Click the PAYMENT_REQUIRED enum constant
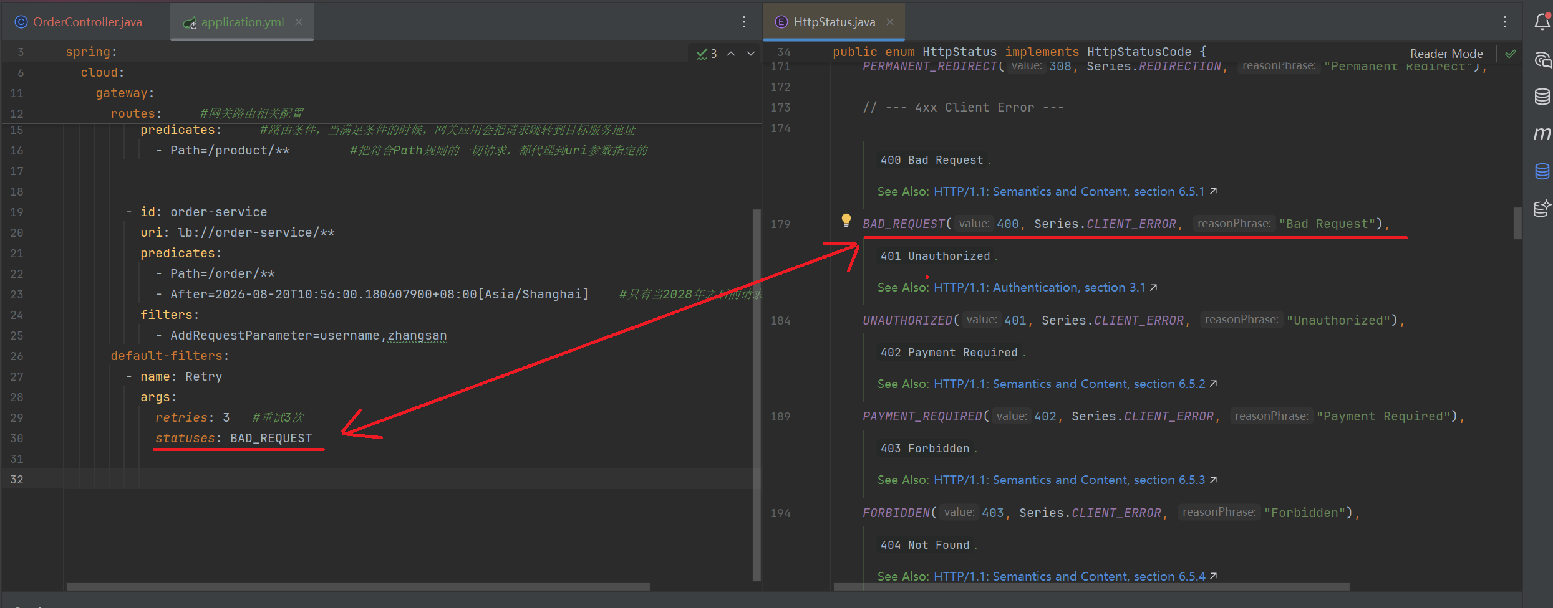The height and width of the screenshot is (608, 1553). click(922, 416)
